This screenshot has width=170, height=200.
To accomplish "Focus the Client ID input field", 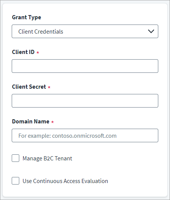I will (x=85, y=66).
